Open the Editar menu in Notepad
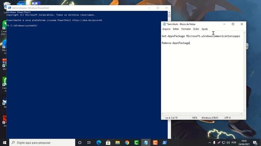This screenshot has height=146, width=261. (176, 29)
